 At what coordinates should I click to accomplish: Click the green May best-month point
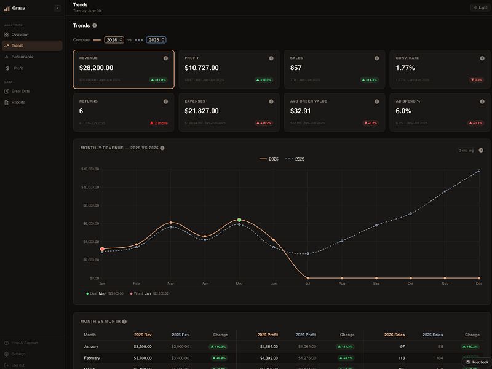pyautogui.click(x=239, y=220)
